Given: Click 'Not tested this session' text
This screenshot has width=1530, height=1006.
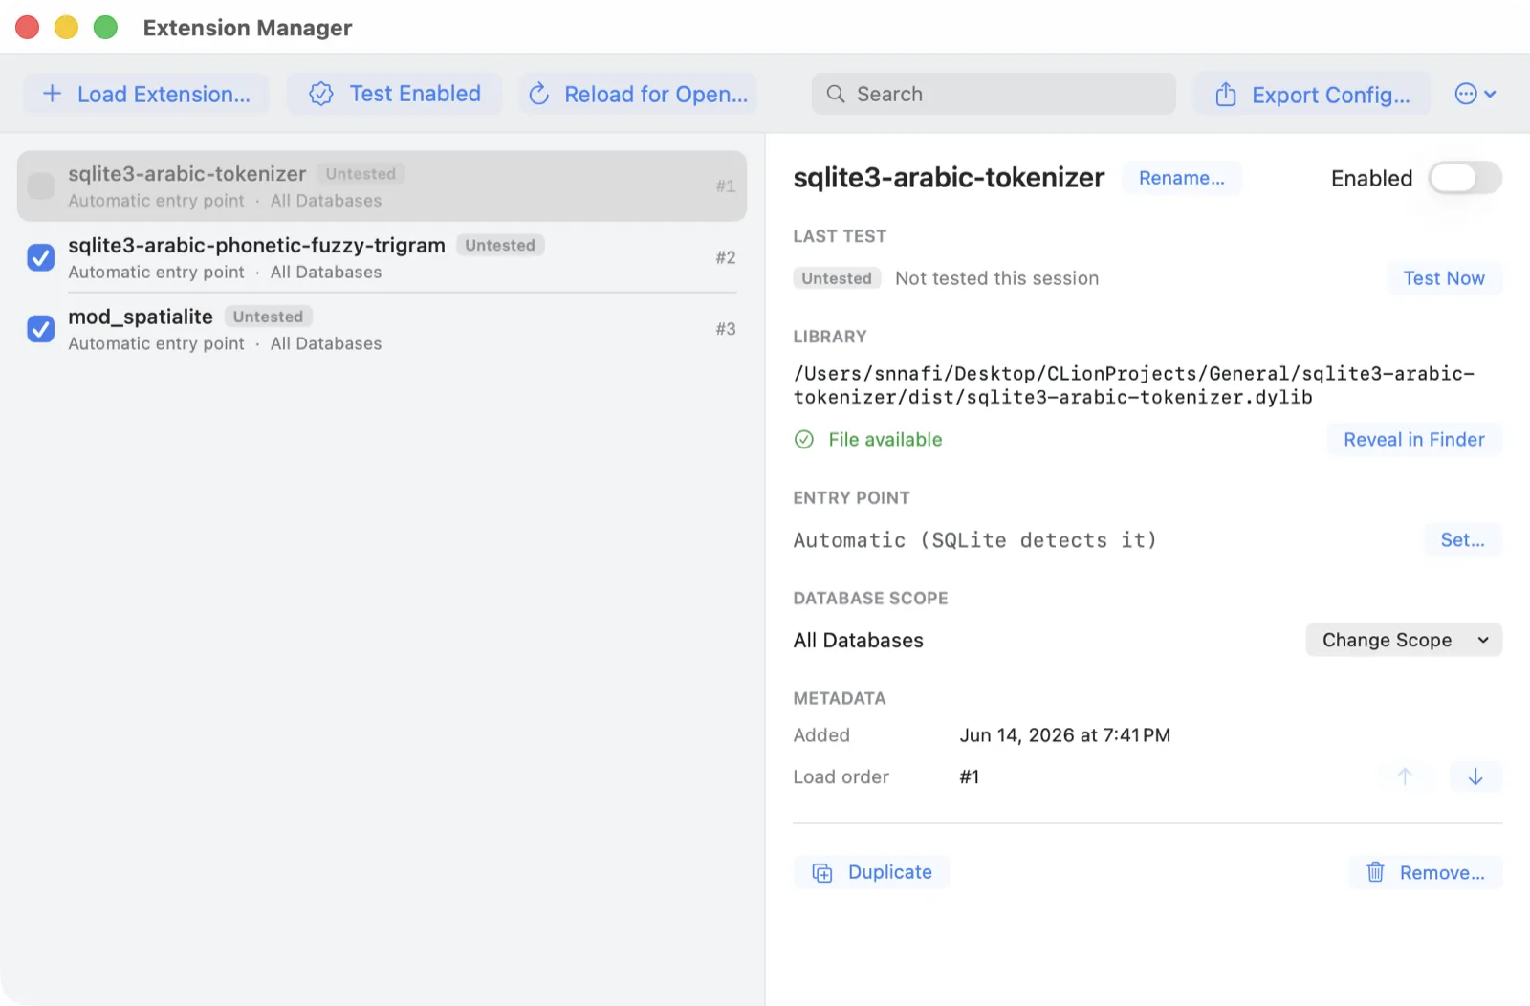Looking at the screenshot, I should (x=996, y=278).
